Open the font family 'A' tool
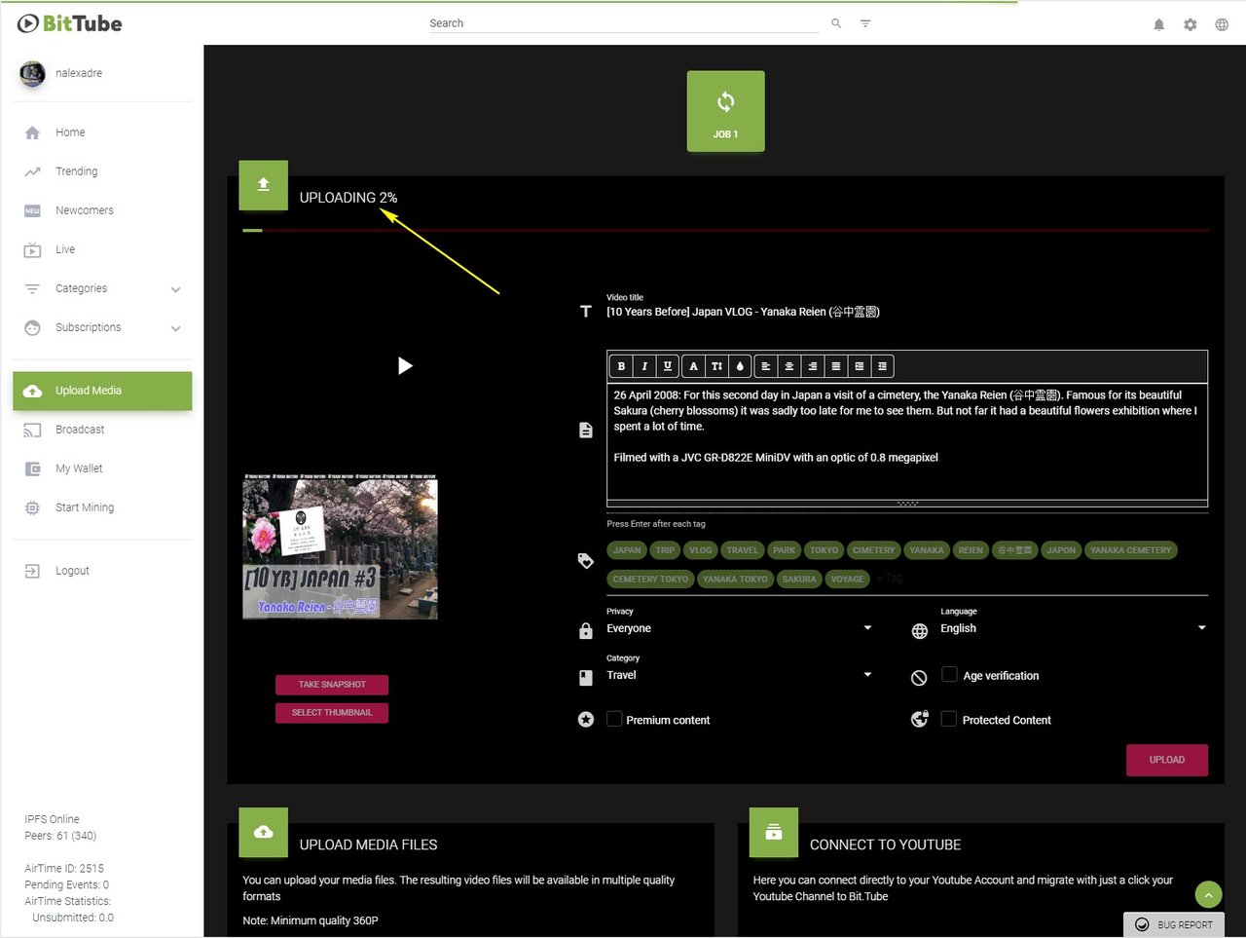The image size is (1246, 938). pos(693,366)
